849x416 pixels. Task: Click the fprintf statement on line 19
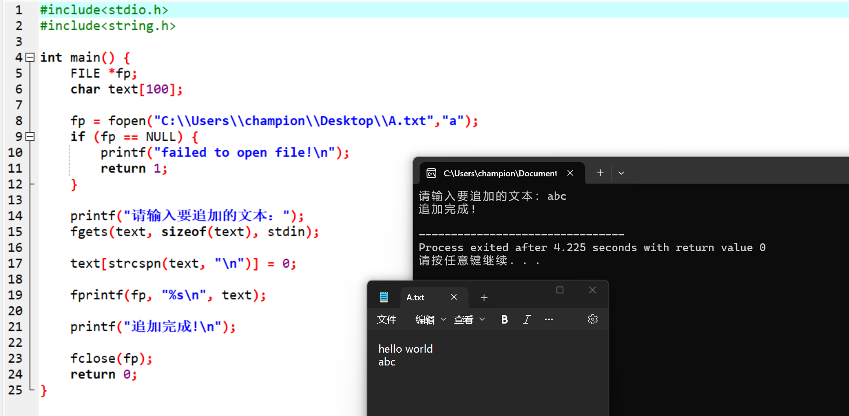click(168, 295)
